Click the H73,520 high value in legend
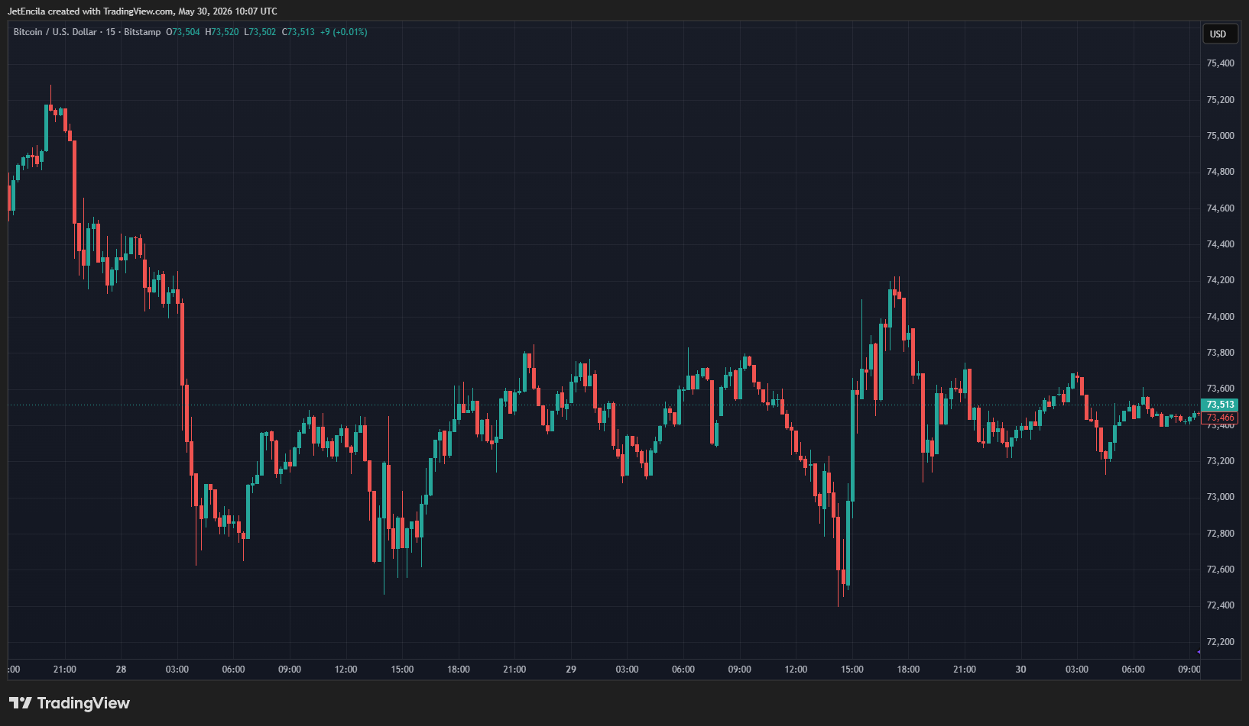This screenshot has height=726, width=1249. 222,32
